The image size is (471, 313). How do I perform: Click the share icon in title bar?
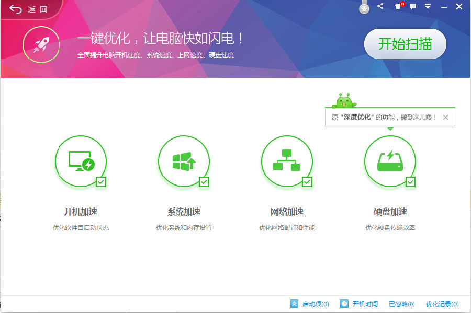click(380, 6)
